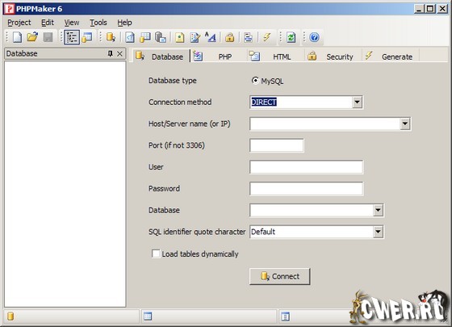452x327 pixels.
Task: Open the Database name dropdown list
Action: [378, 210]
